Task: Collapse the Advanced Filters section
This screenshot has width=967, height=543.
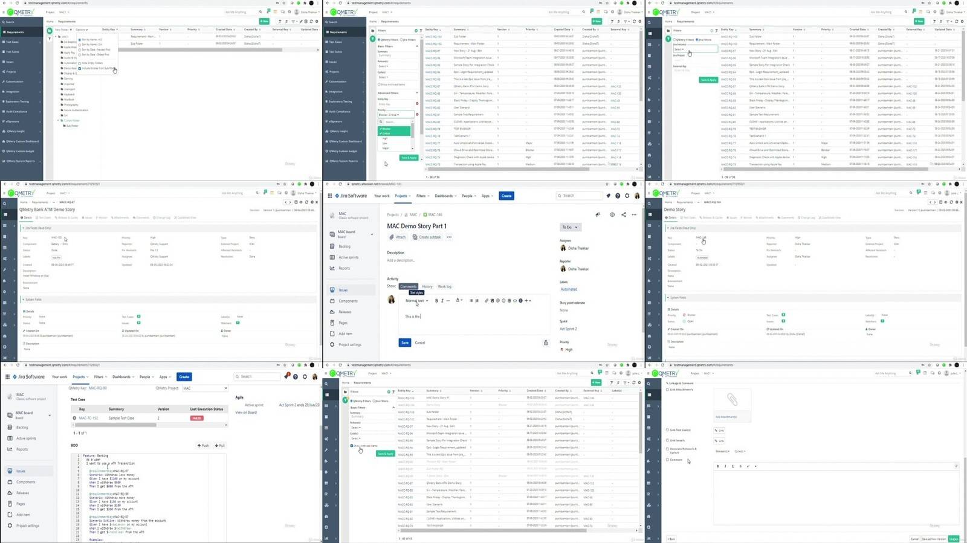Action: click(x=417, y=93)
